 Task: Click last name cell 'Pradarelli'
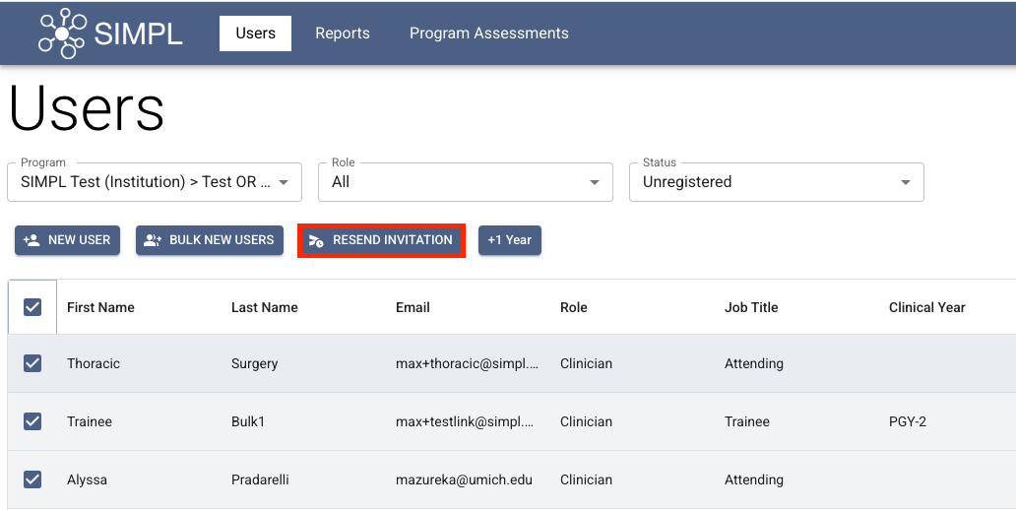pyautogui.click(x=260, y=480)
